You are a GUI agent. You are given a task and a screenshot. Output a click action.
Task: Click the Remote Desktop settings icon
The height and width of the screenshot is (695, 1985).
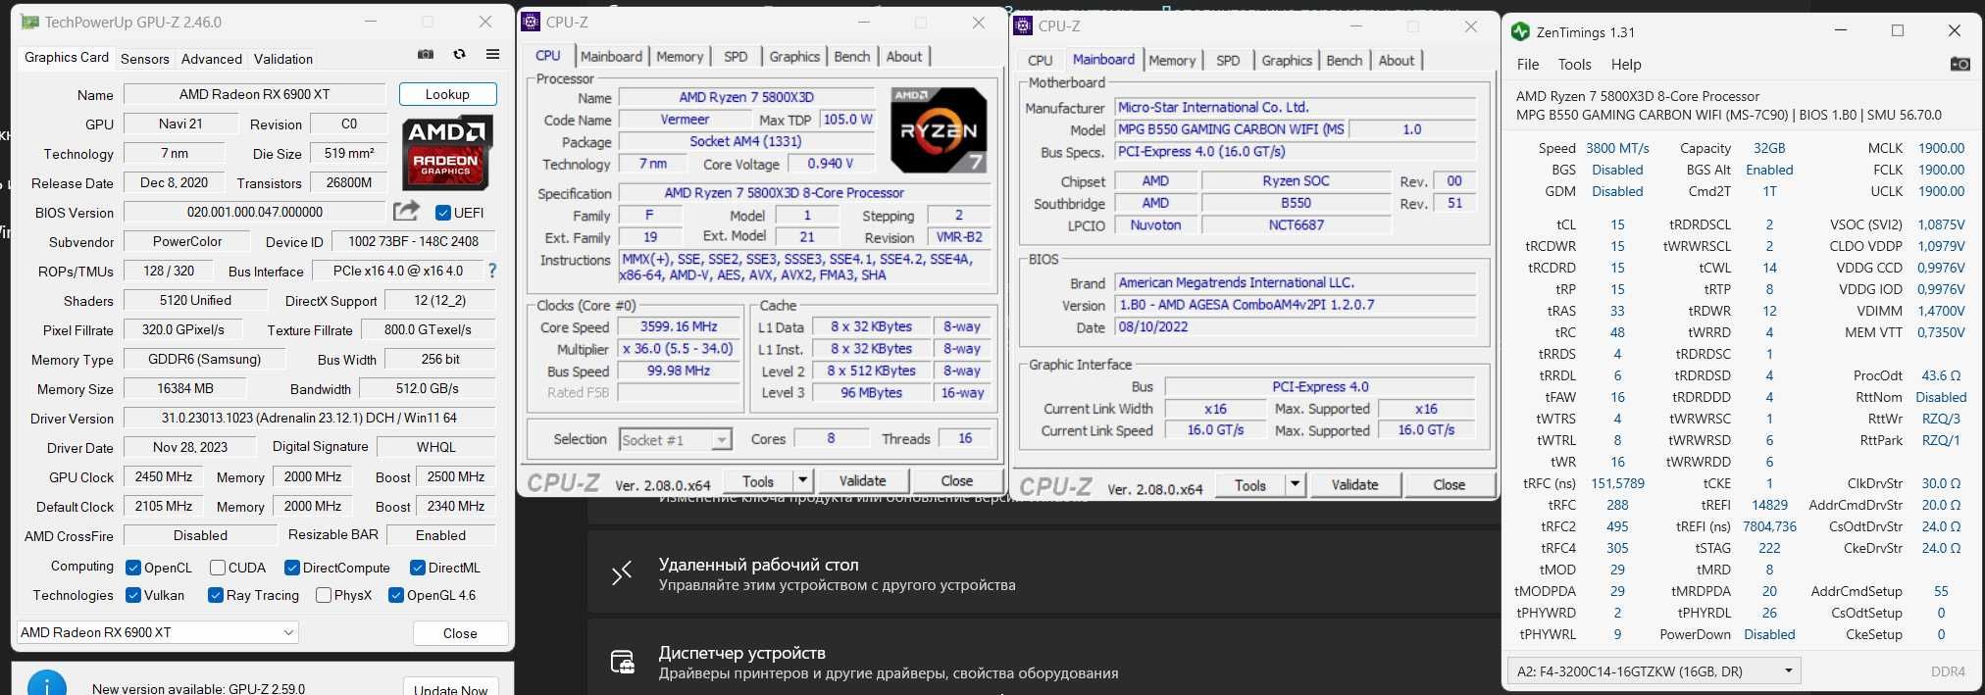[622, 573]
